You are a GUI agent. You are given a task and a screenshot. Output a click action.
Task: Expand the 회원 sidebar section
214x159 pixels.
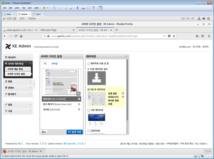(18, 82)
